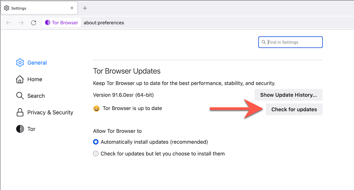Click the Tor Browser onion identity icon
354x190 pixels.
pyautogui.click(x=48, y=23)
